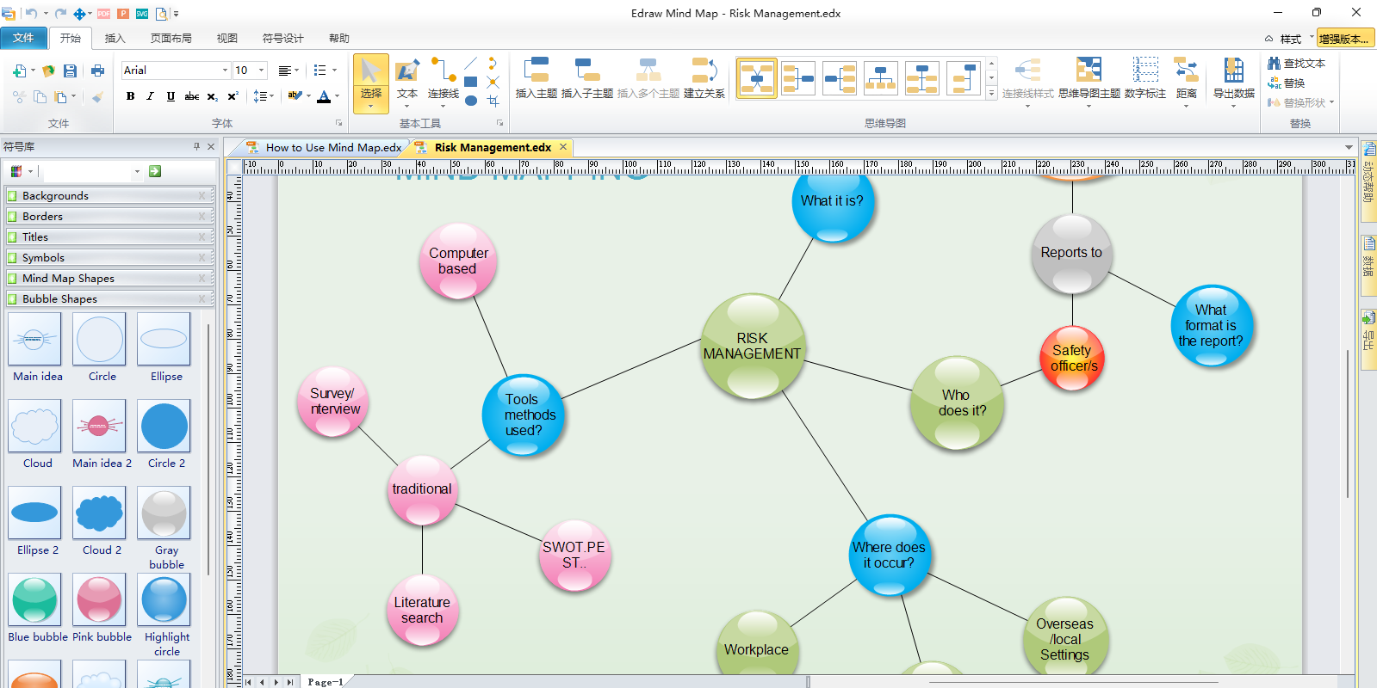Viewport: 1377px width, 688px height.
Task: Open the Insert (插入) ribbon tab
Action: pyautogui.click(x=115, y=38)
